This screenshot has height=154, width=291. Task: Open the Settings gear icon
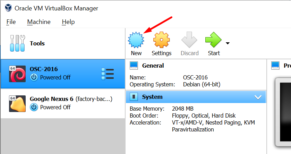pyautogui.click(x=161, y=40)
